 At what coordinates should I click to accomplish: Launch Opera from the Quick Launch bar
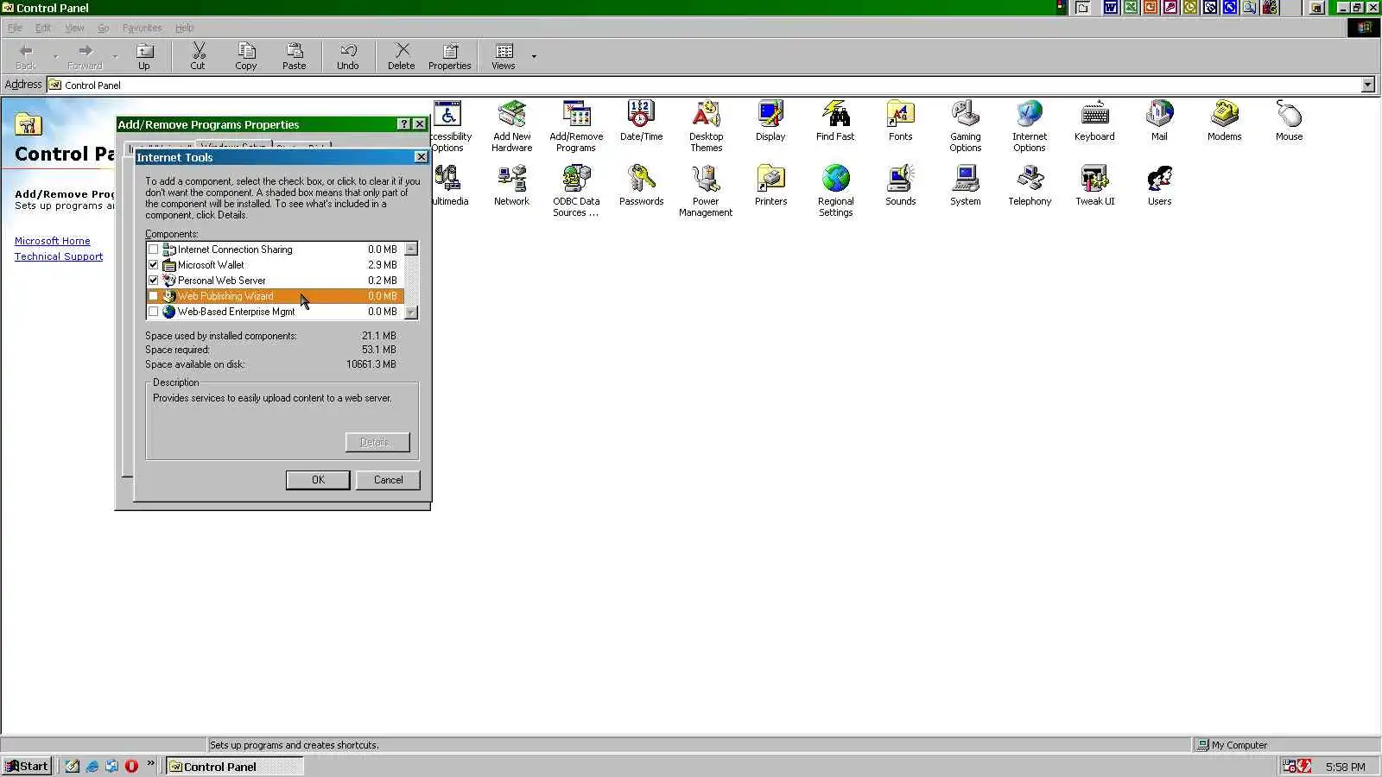click(131, 766)
